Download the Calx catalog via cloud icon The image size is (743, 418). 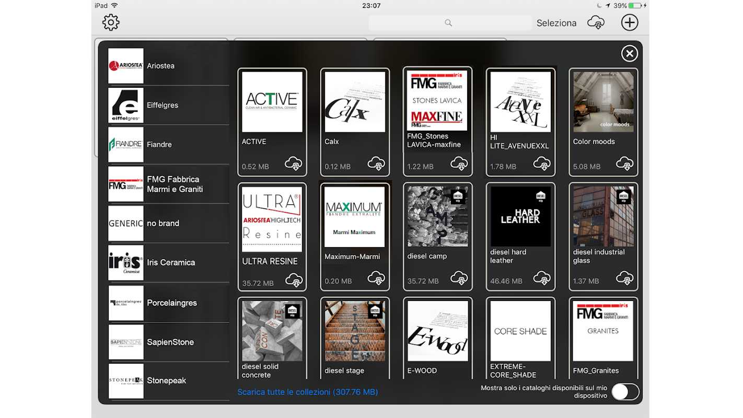pos(376,164)
